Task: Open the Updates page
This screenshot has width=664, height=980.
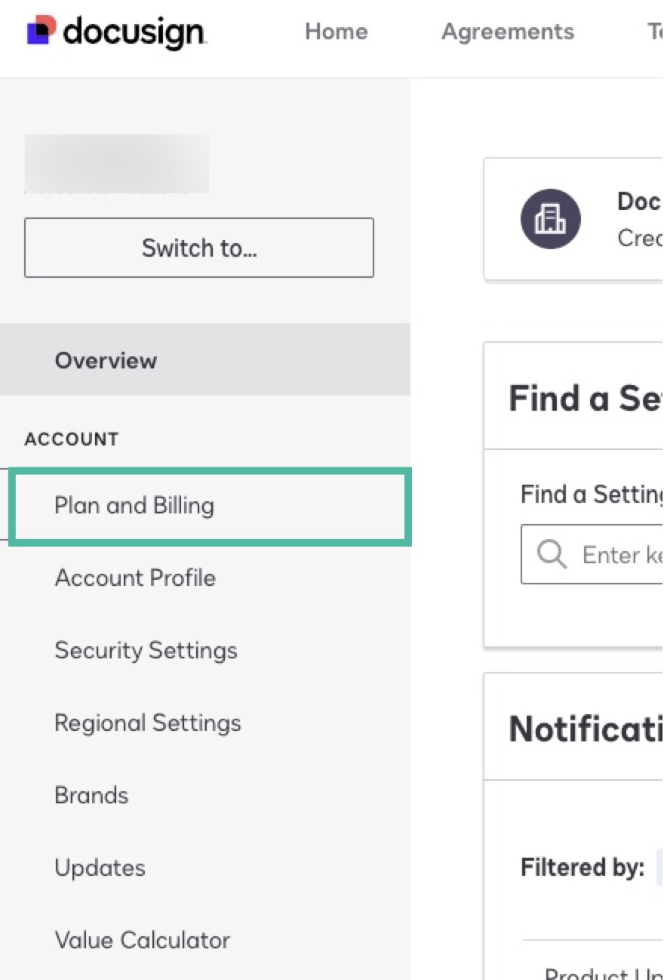Action: (x=100, y=868)
